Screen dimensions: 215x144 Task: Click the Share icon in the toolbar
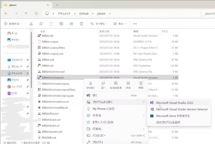pos(71,24)
